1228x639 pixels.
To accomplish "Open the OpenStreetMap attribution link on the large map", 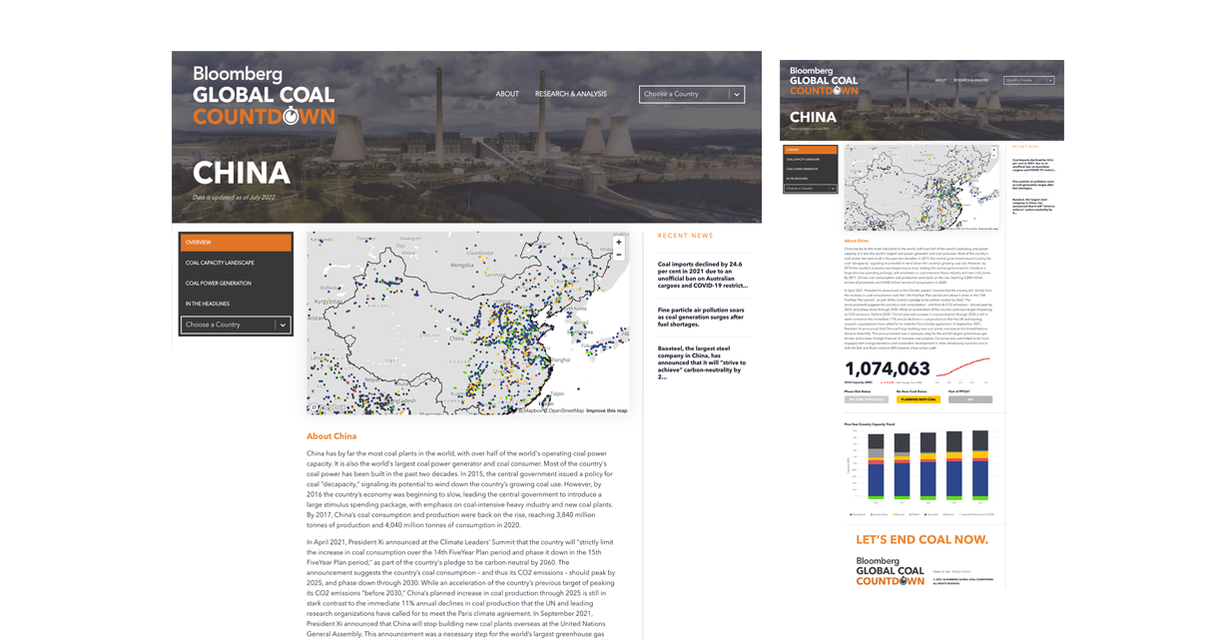I will 565,410.
